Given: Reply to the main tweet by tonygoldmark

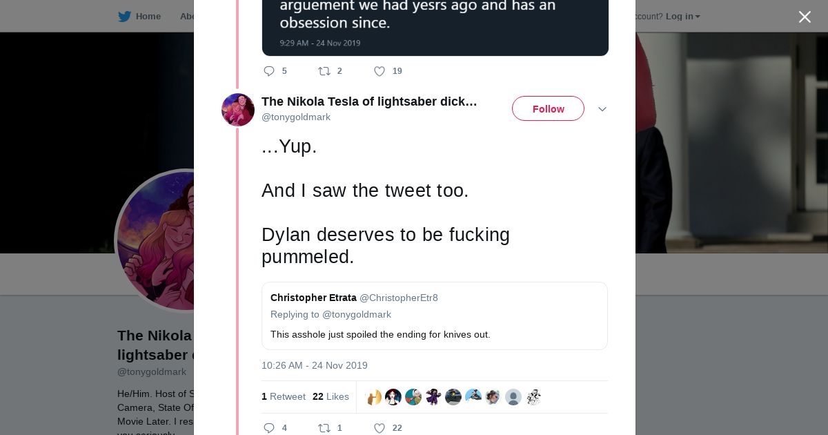Looking at the screenshot, I should (x=269, y=428).
